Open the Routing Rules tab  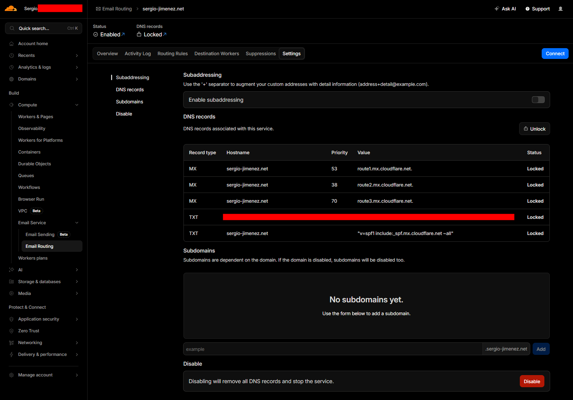[173, 54]
